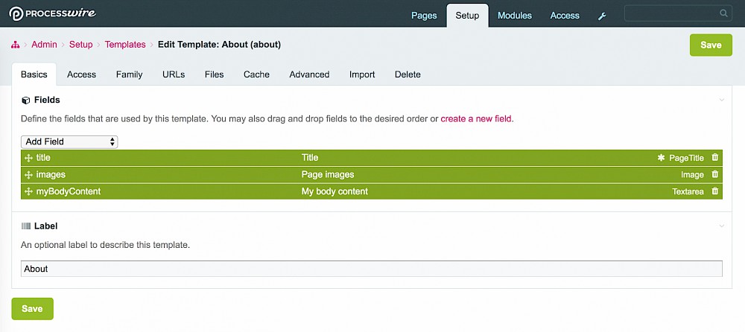Follow the 'create a new field' link
745x332 pixels.
click(x=476, y=119)
